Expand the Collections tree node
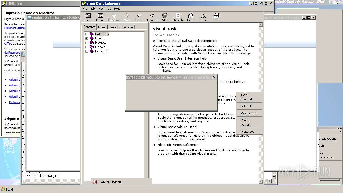This screenshot has width=343, height=193. (87, 34)
